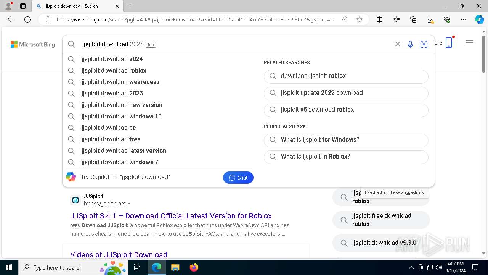Open Downloads panel
The height and width of the screenshot is (275, 488).
[x=430, y=19]
